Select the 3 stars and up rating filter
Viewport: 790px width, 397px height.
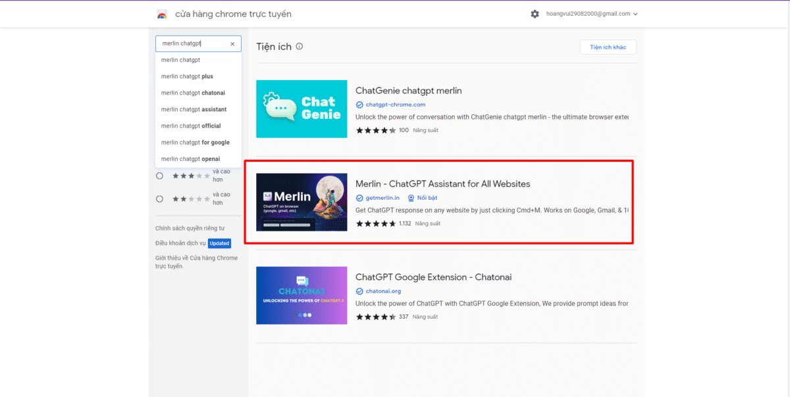point(159,176)
